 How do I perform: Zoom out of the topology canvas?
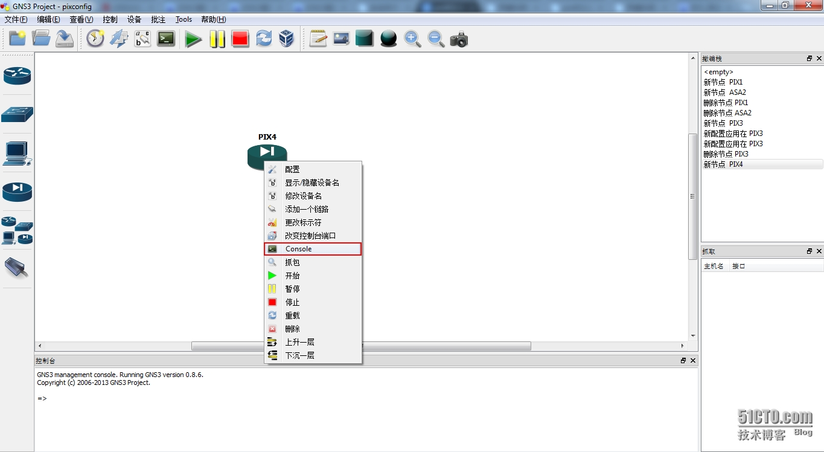[x=436, y=39]
